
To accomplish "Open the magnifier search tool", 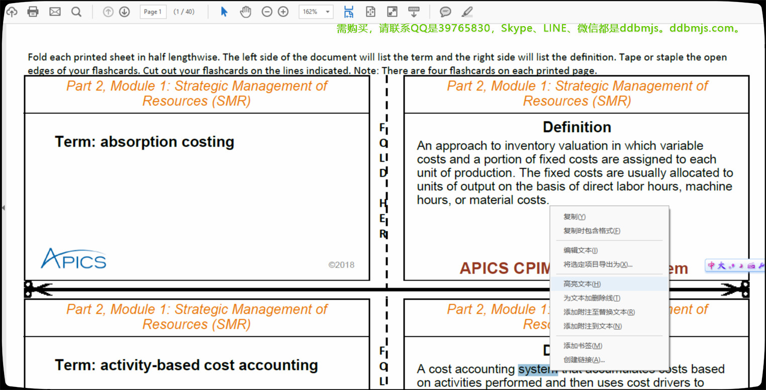I will pos(76,12).
